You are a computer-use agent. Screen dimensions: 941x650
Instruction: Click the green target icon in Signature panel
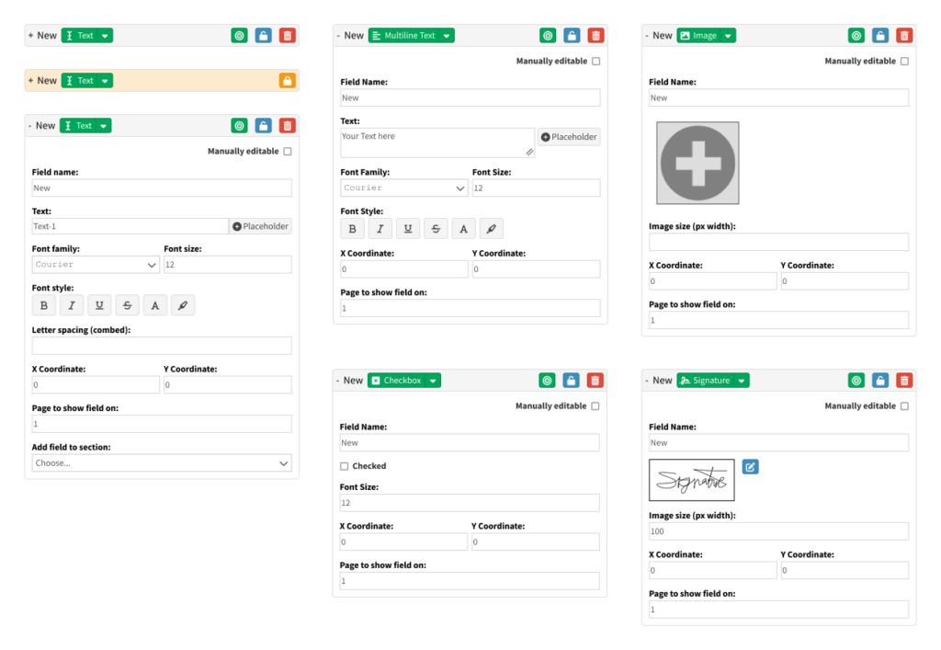click(856, 380)
